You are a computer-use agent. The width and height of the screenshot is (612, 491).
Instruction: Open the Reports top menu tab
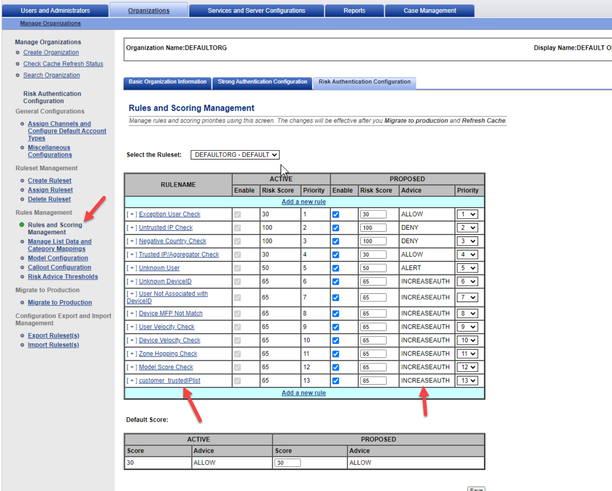[354, 11]
